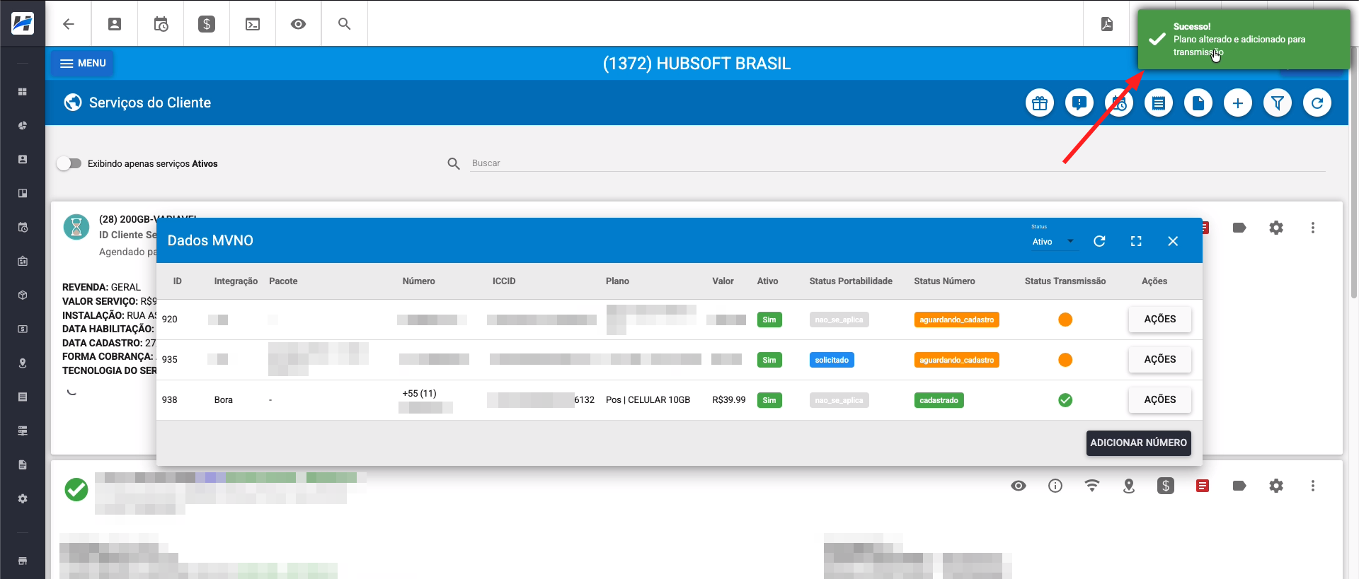Open tag icon on second service card
The image size is (1359, 579).
1239,486
